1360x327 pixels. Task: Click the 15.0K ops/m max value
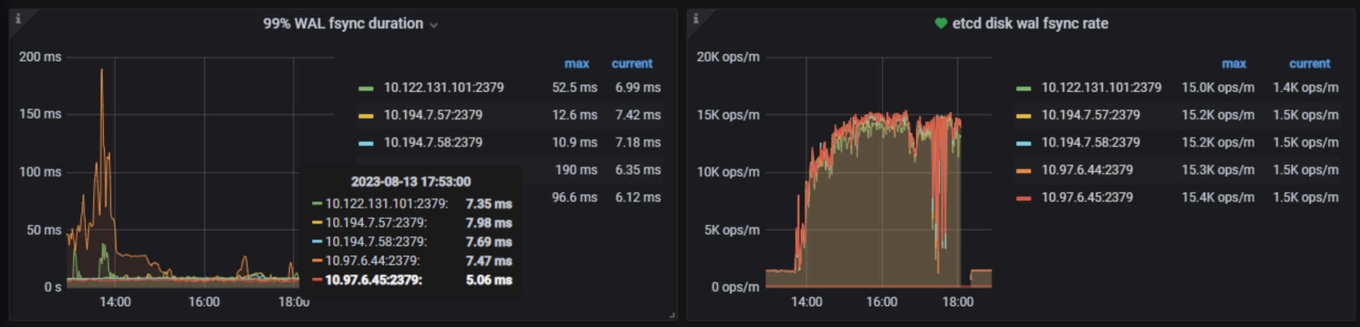1218,87
